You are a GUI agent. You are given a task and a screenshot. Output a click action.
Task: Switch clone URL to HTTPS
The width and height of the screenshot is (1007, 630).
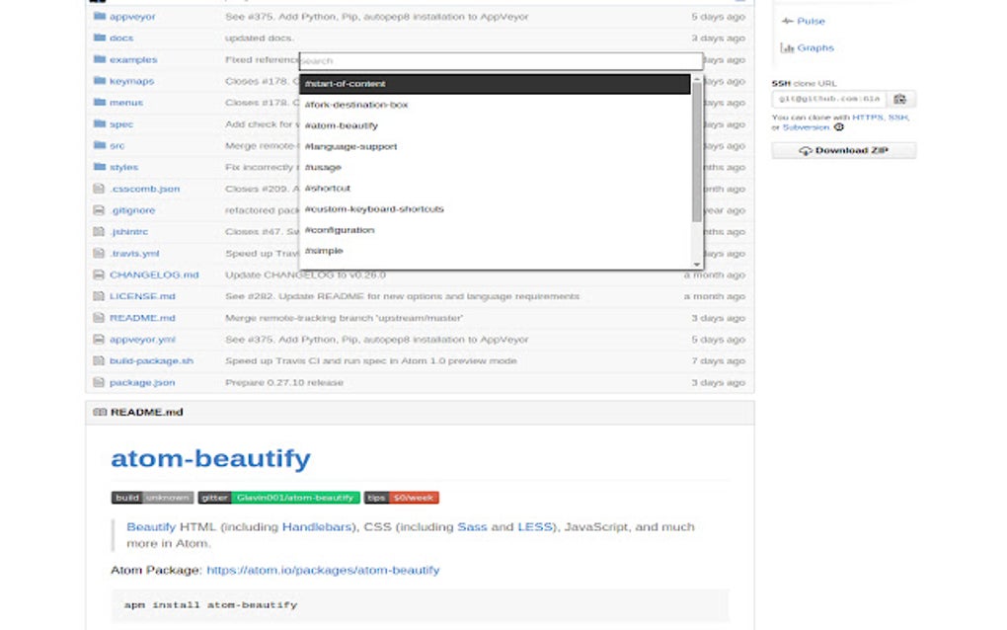868,118
